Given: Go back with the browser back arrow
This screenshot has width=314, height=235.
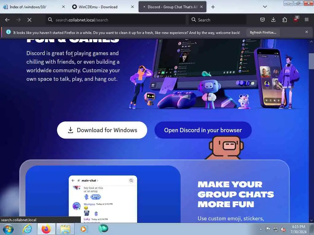Looking at the screenshot, I should [x=7, y=20].
